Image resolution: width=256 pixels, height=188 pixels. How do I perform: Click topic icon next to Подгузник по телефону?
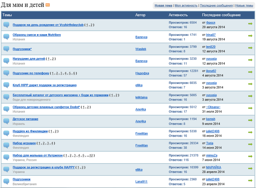6,73
